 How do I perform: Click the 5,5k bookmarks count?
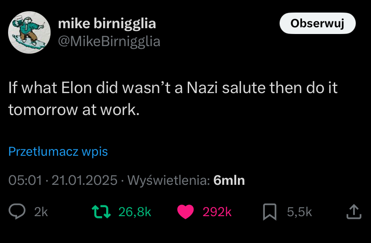[299, 212]
